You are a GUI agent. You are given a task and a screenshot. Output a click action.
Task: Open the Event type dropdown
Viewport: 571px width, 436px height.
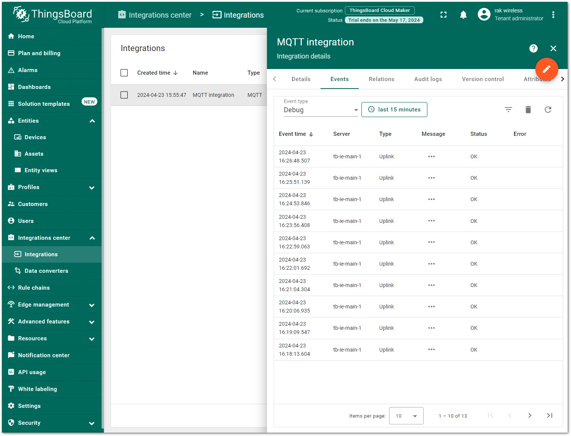[x=321, y=110]
